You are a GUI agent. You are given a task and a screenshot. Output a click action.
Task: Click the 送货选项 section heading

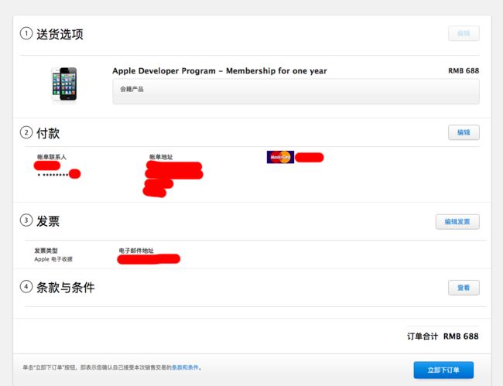coord(60,34)
